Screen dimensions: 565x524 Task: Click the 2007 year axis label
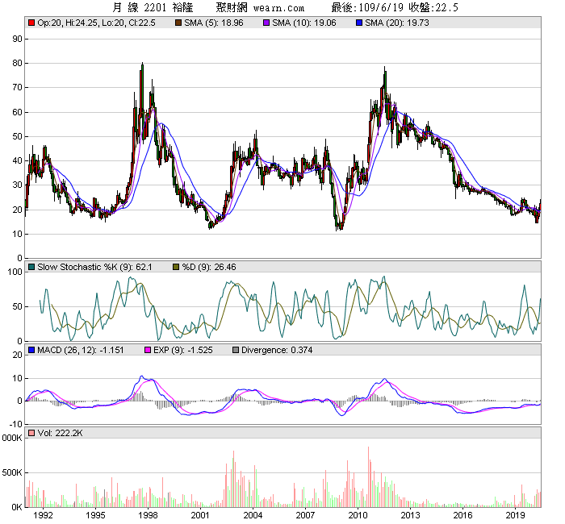click(306, 515)
